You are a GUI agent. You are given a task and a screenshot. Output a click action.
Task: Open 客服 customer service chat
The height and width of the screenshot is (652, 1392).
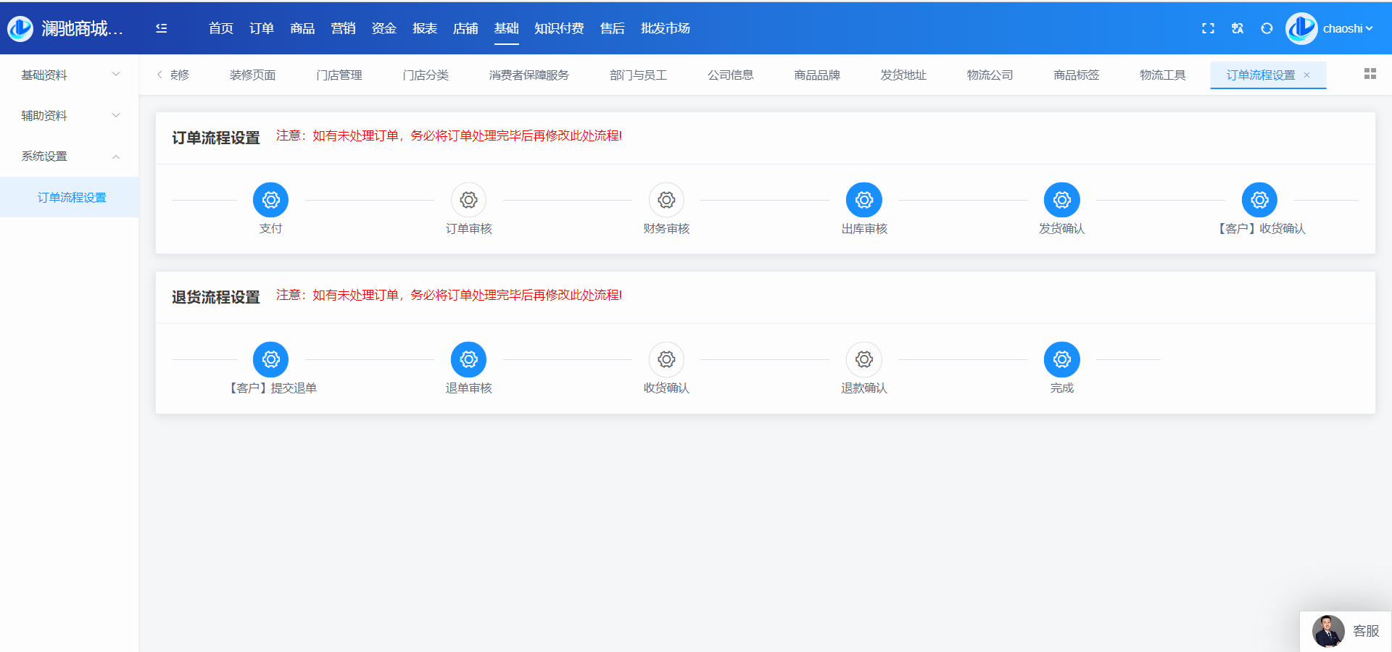(x=1346, y=631)
